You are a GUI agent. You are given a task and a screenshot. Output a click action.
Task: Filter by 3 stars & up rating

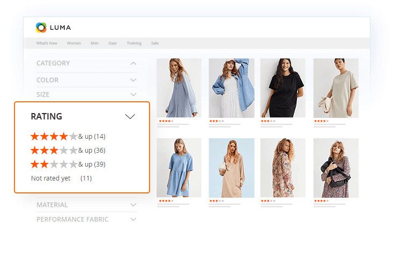68,150
